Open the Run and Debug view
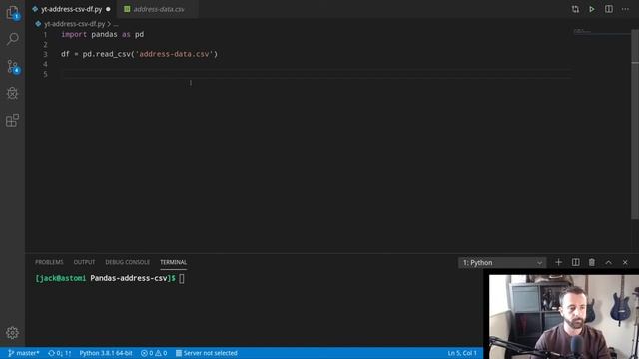The width and height of the screenshot is (639, 359). coord(13,93)
